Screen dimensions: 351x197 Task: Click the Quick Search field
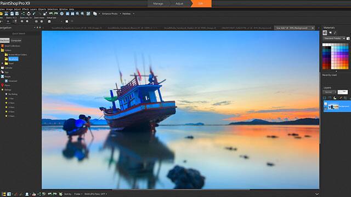pos(19,33)
